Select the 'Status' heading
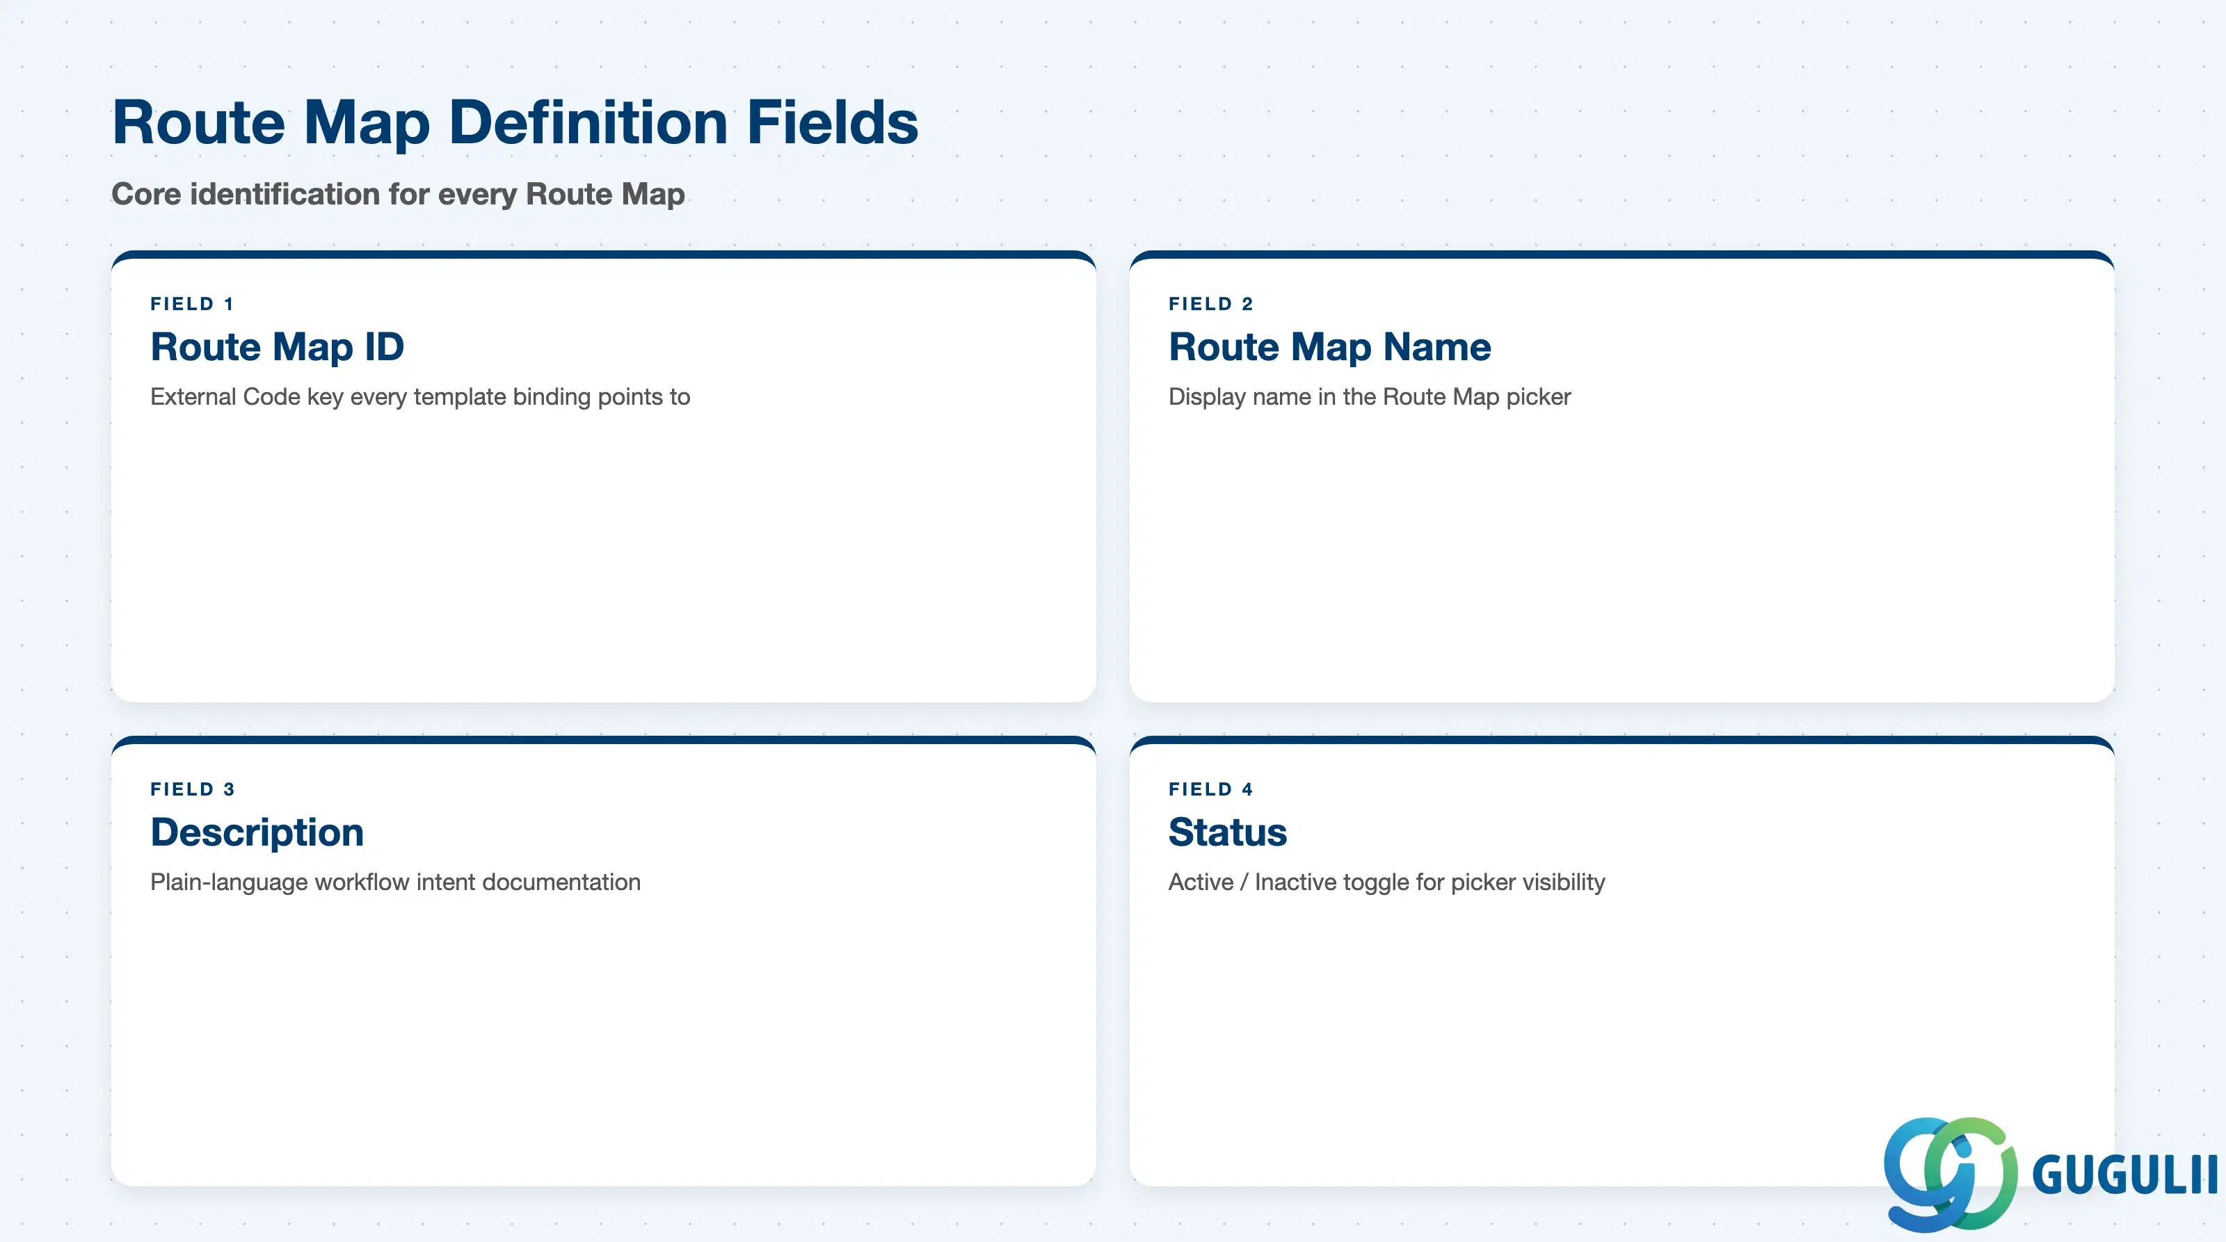Viewport: 2226px width, 1242px height. (x=1228, y=832)
